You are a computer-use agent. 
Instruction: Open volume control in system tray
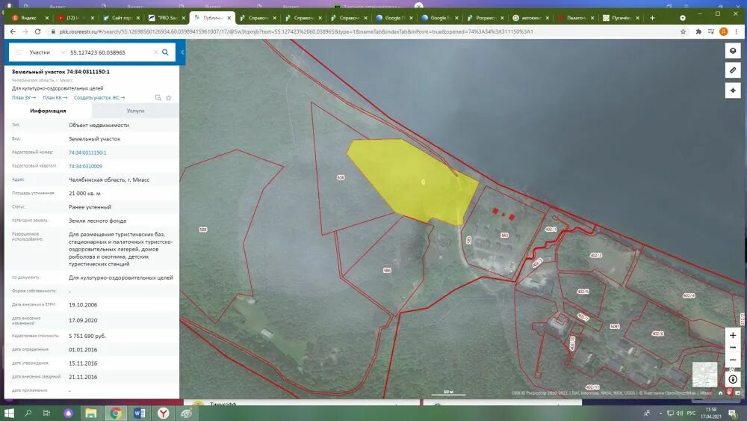(679, 413)
